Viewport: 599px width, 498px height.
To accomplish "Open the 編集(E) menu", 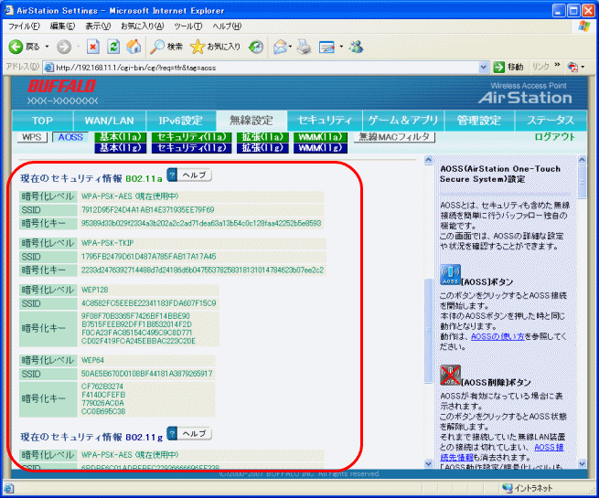I will coord(62,26).
